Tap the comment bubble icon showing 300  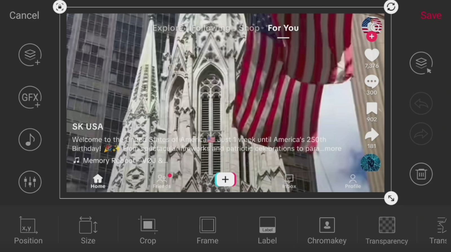pos(372,82)
